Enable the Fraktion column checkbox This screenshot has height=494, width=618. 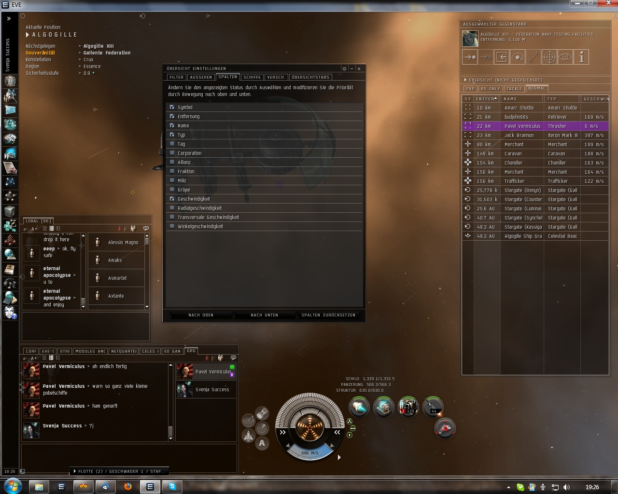point(172,171)
